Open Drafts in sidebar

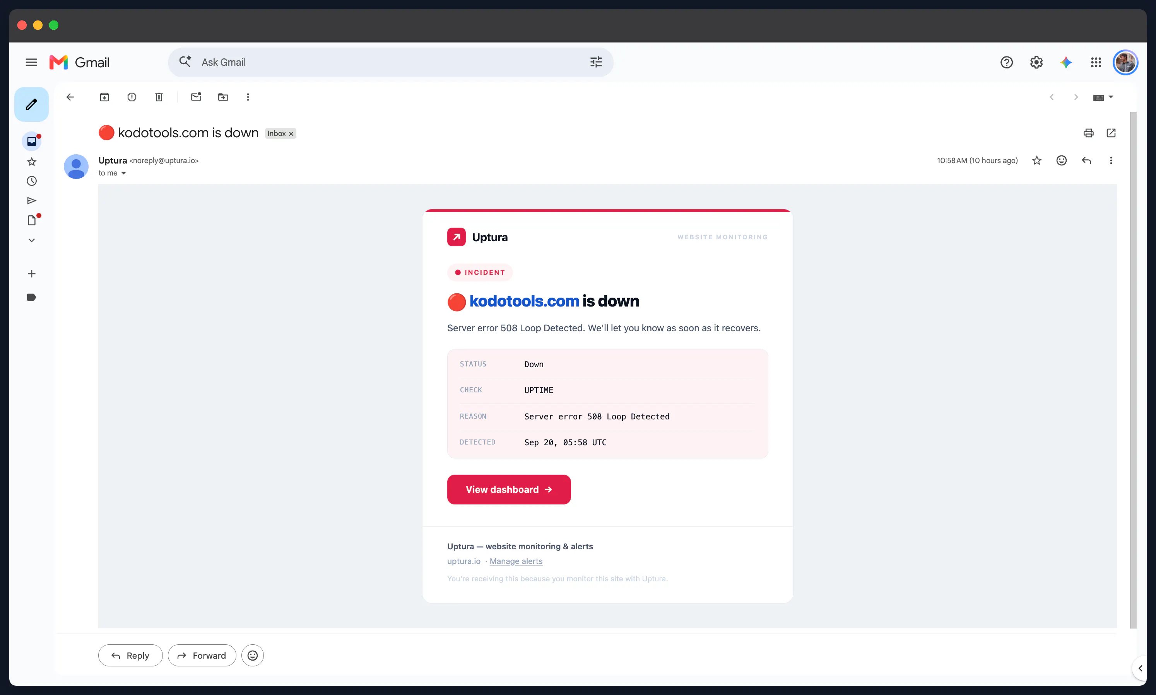pyautogui.click(x=32, y=220)
